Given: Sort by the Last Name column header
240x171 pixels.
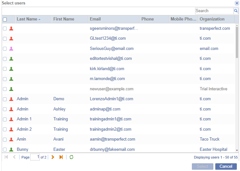Looking at the screenshot, I should [33, 19].
